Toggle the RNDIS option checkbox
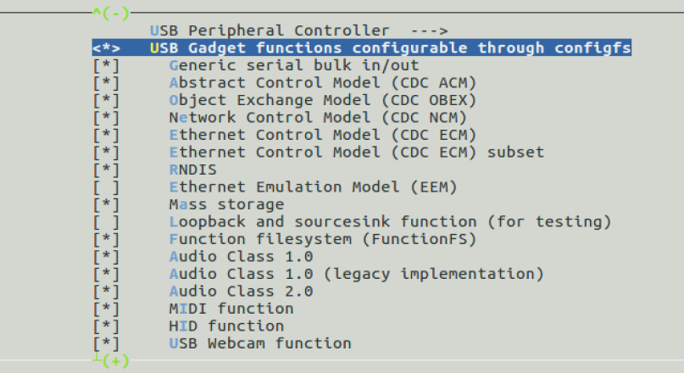 pos(106,170)
